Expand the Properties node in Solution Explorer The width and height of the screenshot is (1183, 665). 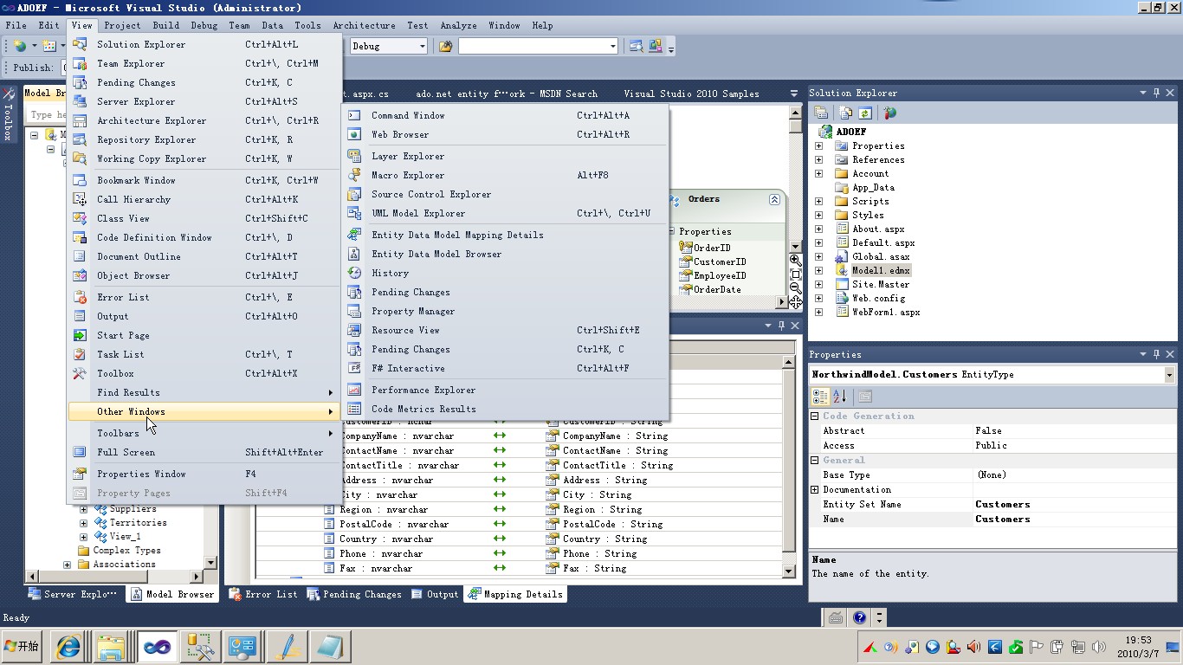click(818, 145)
